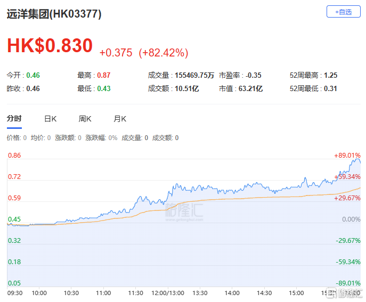Click the 12:00/13:00 time axis marker
This screenshot has height=302, width=366.
168,293
